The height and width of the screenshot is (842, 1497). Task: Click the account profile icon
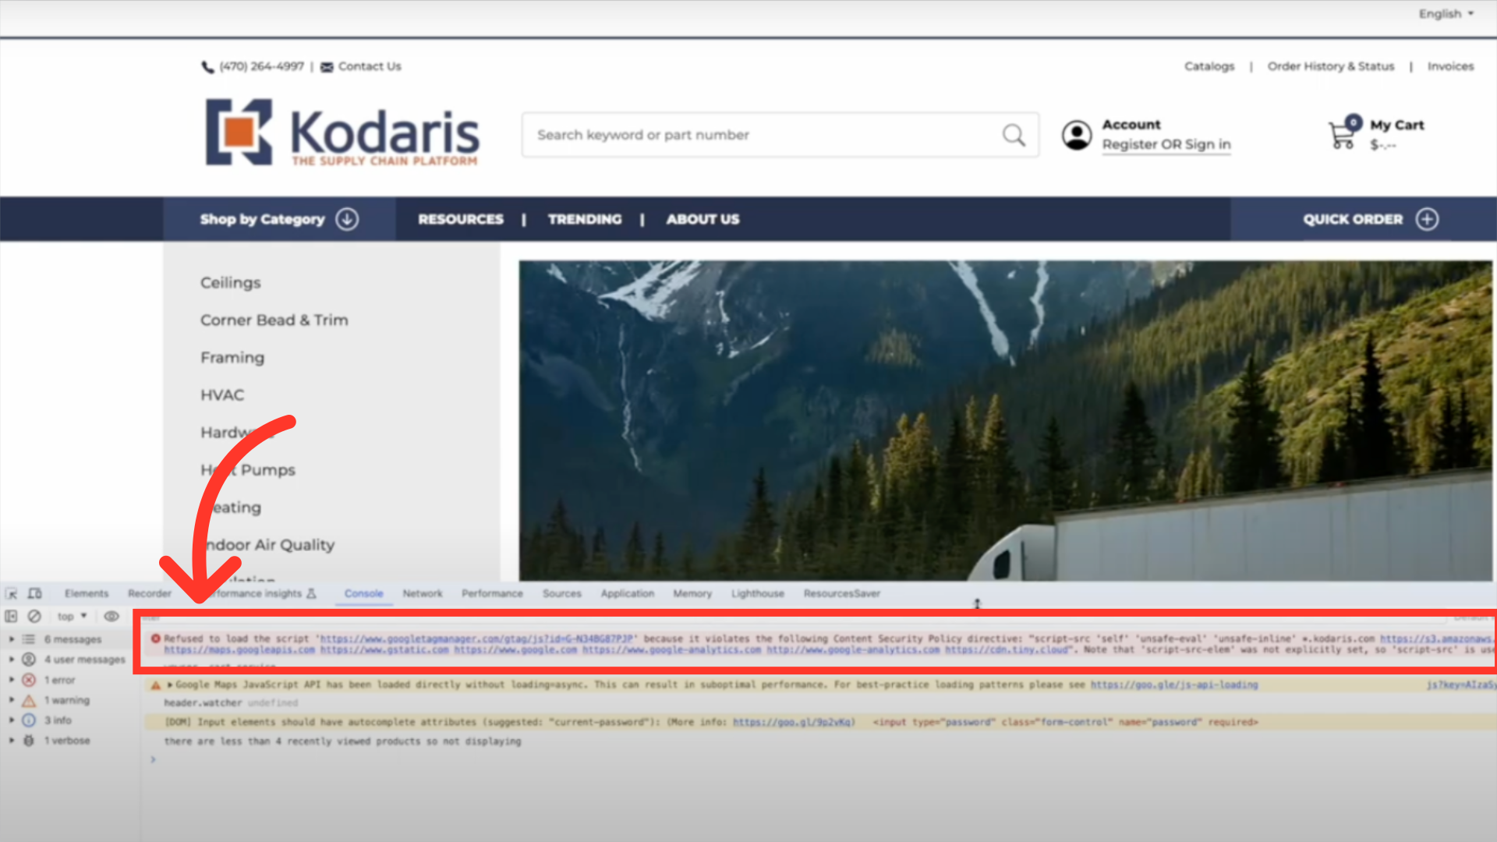click(x=1076, y=135)
